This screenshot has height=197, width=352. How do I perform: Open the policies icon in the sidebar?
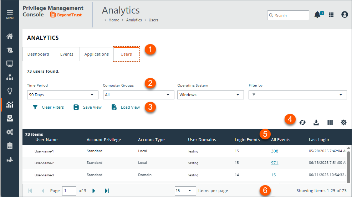[10, 50]
